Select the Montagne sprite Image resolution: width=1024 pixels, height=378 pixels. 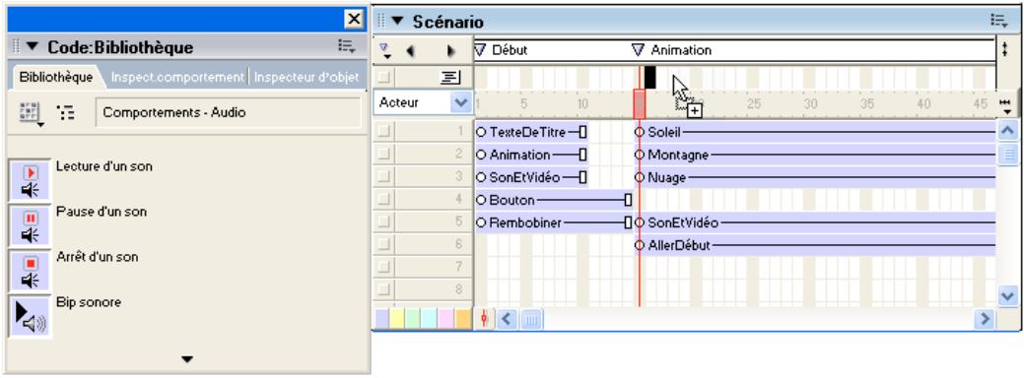click(815, 156)
